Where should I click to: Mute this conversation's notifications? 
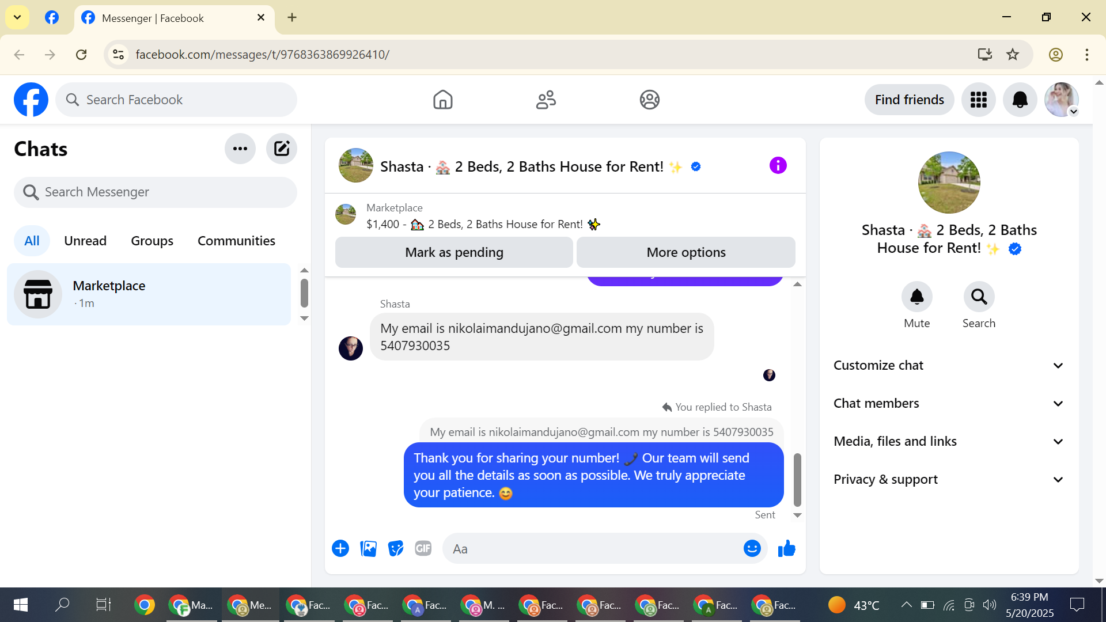coord(916,297)
